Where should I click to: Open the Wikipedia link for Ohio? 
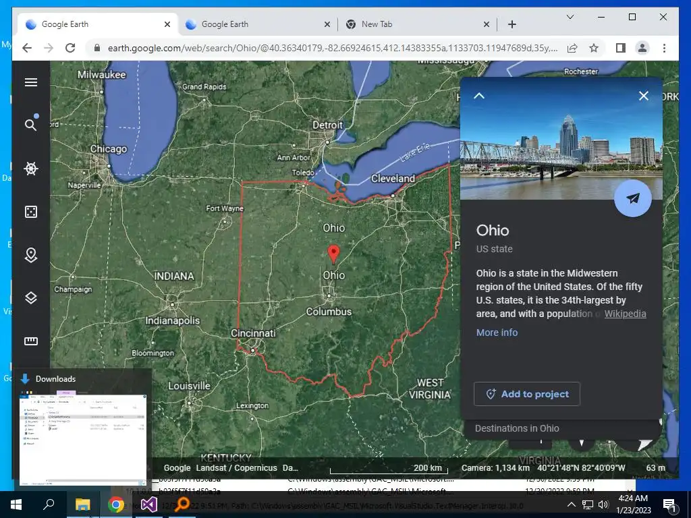625,314
